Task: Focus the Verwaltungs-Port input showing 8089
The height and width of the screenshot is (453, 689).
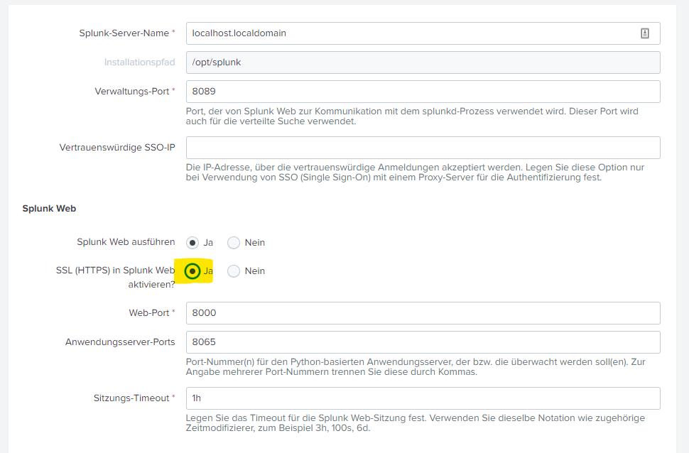Action: tap(423, 92)
